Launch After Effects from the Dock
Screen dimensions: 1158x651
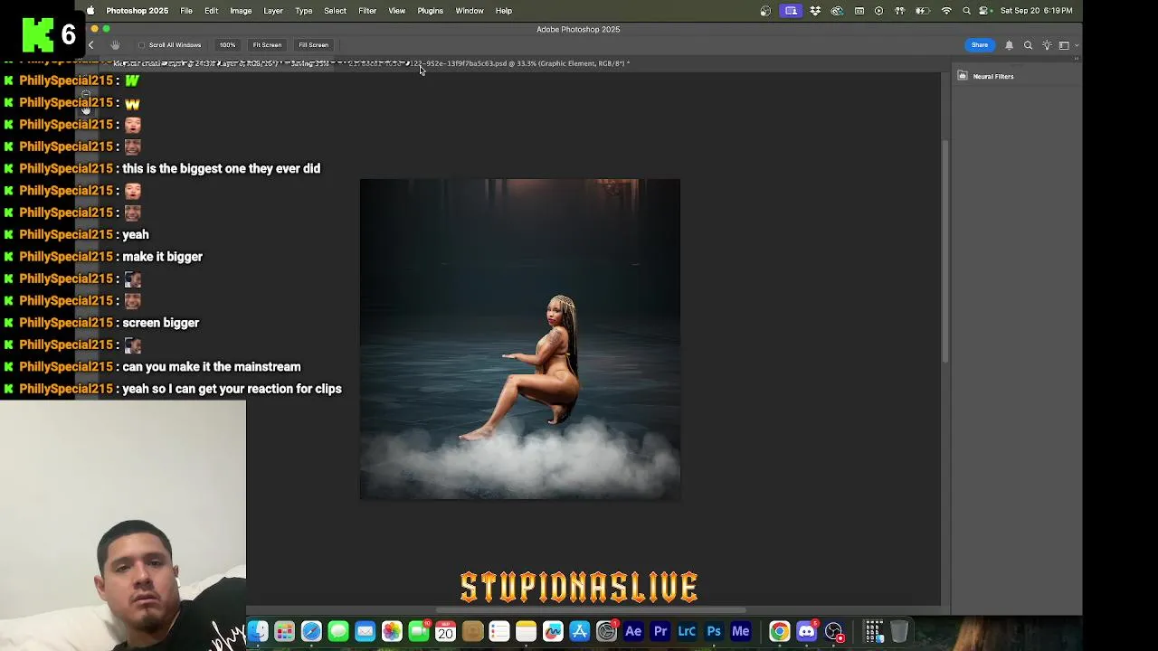coord(633,631)
